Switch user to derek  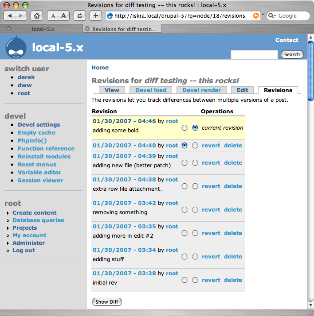coord(26,77)
